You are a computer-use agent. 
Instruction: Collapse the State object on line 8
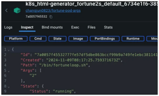tap(9, 87)
